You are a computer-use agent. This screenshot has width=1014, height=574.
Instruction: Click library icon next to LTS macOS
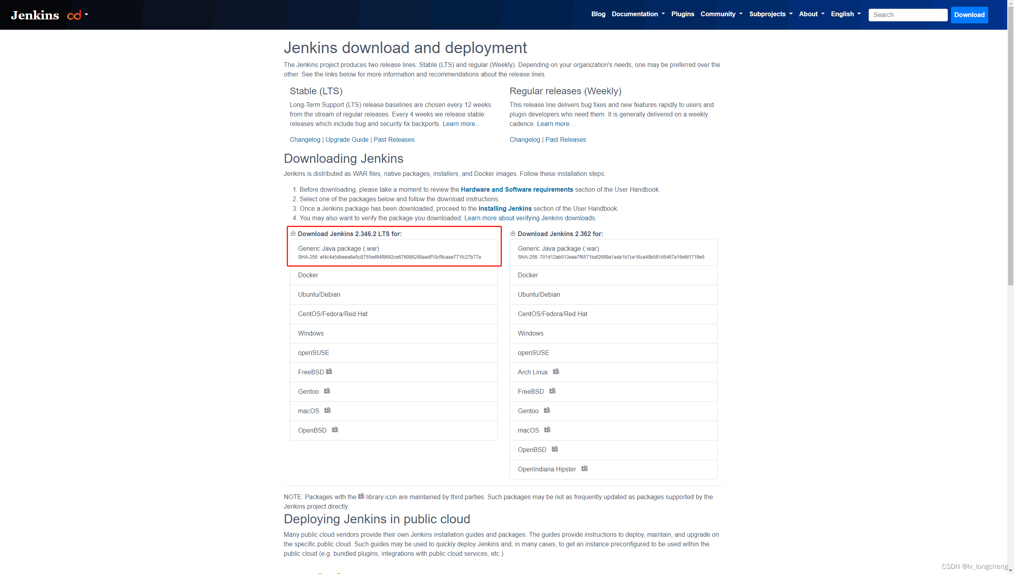coord(328,410)
